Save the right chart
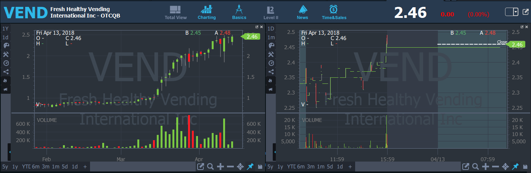The height and width of the screenshot is (173, 531). point(525,167)
